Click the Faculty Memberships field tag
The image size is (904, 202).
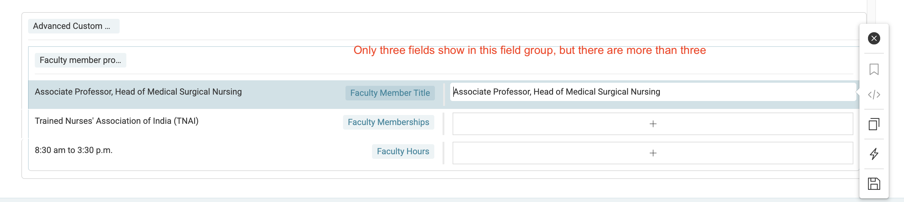tap(388, 122)
